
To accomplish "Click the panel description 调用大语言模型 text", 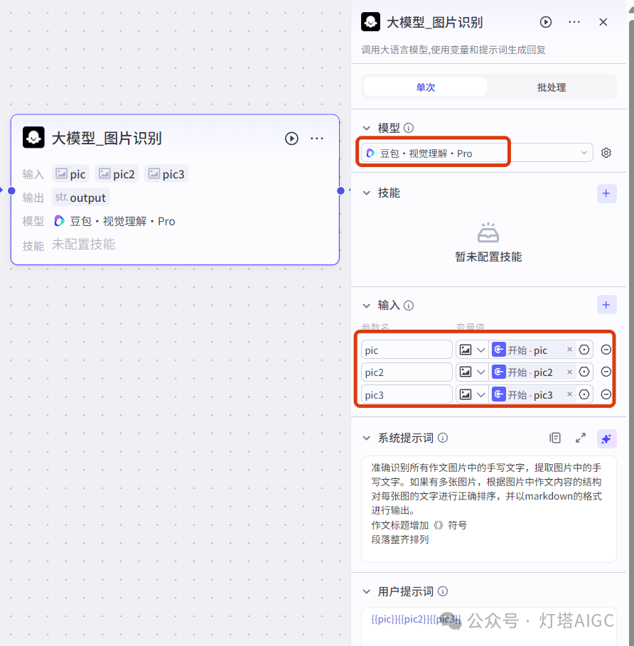I will 453,50.
